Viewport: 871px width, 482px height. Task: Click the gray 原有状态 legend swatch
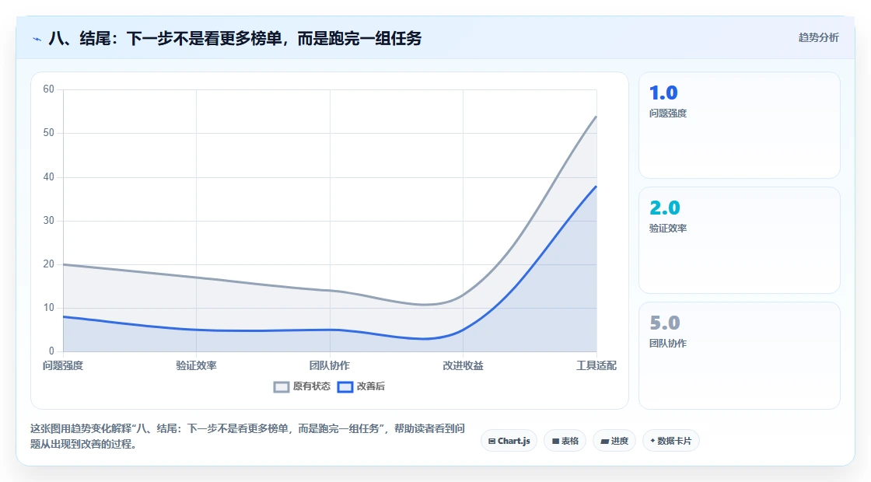(x=282, y=387)
